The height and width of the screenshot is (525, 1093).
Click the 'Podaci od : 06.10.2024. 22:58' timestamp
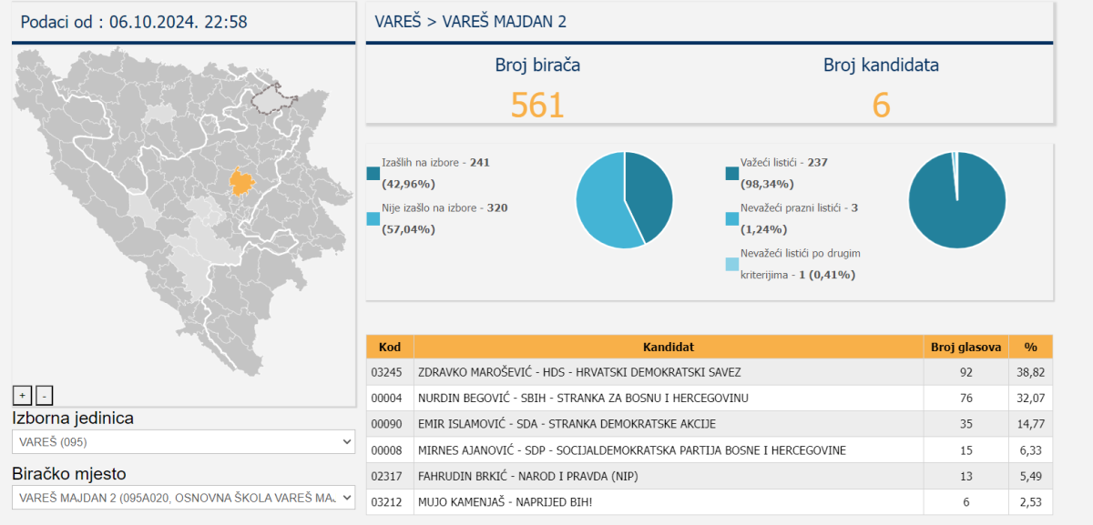(x=134, y=22)
